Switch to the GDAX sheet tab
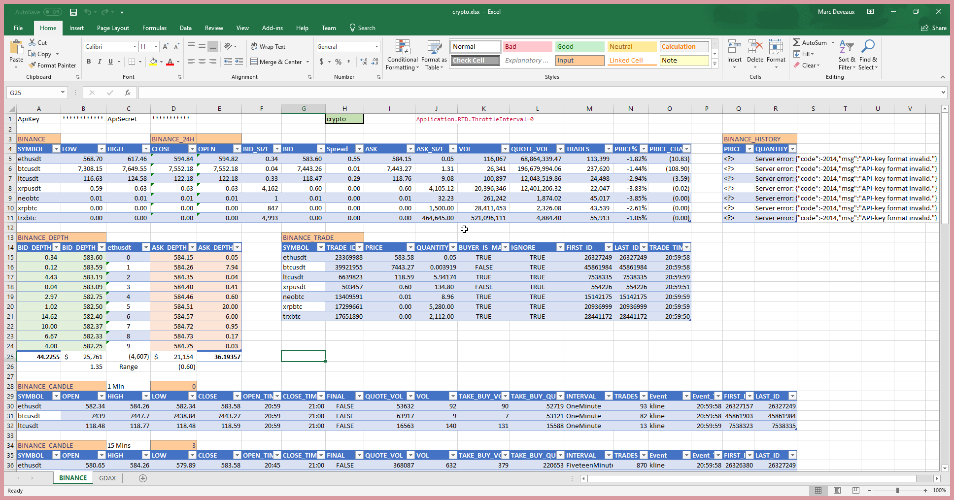Screen dimensions: 954x500 point(107,478)
